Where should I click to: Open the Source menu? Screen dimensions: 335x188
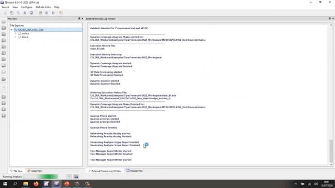(5, 7)
